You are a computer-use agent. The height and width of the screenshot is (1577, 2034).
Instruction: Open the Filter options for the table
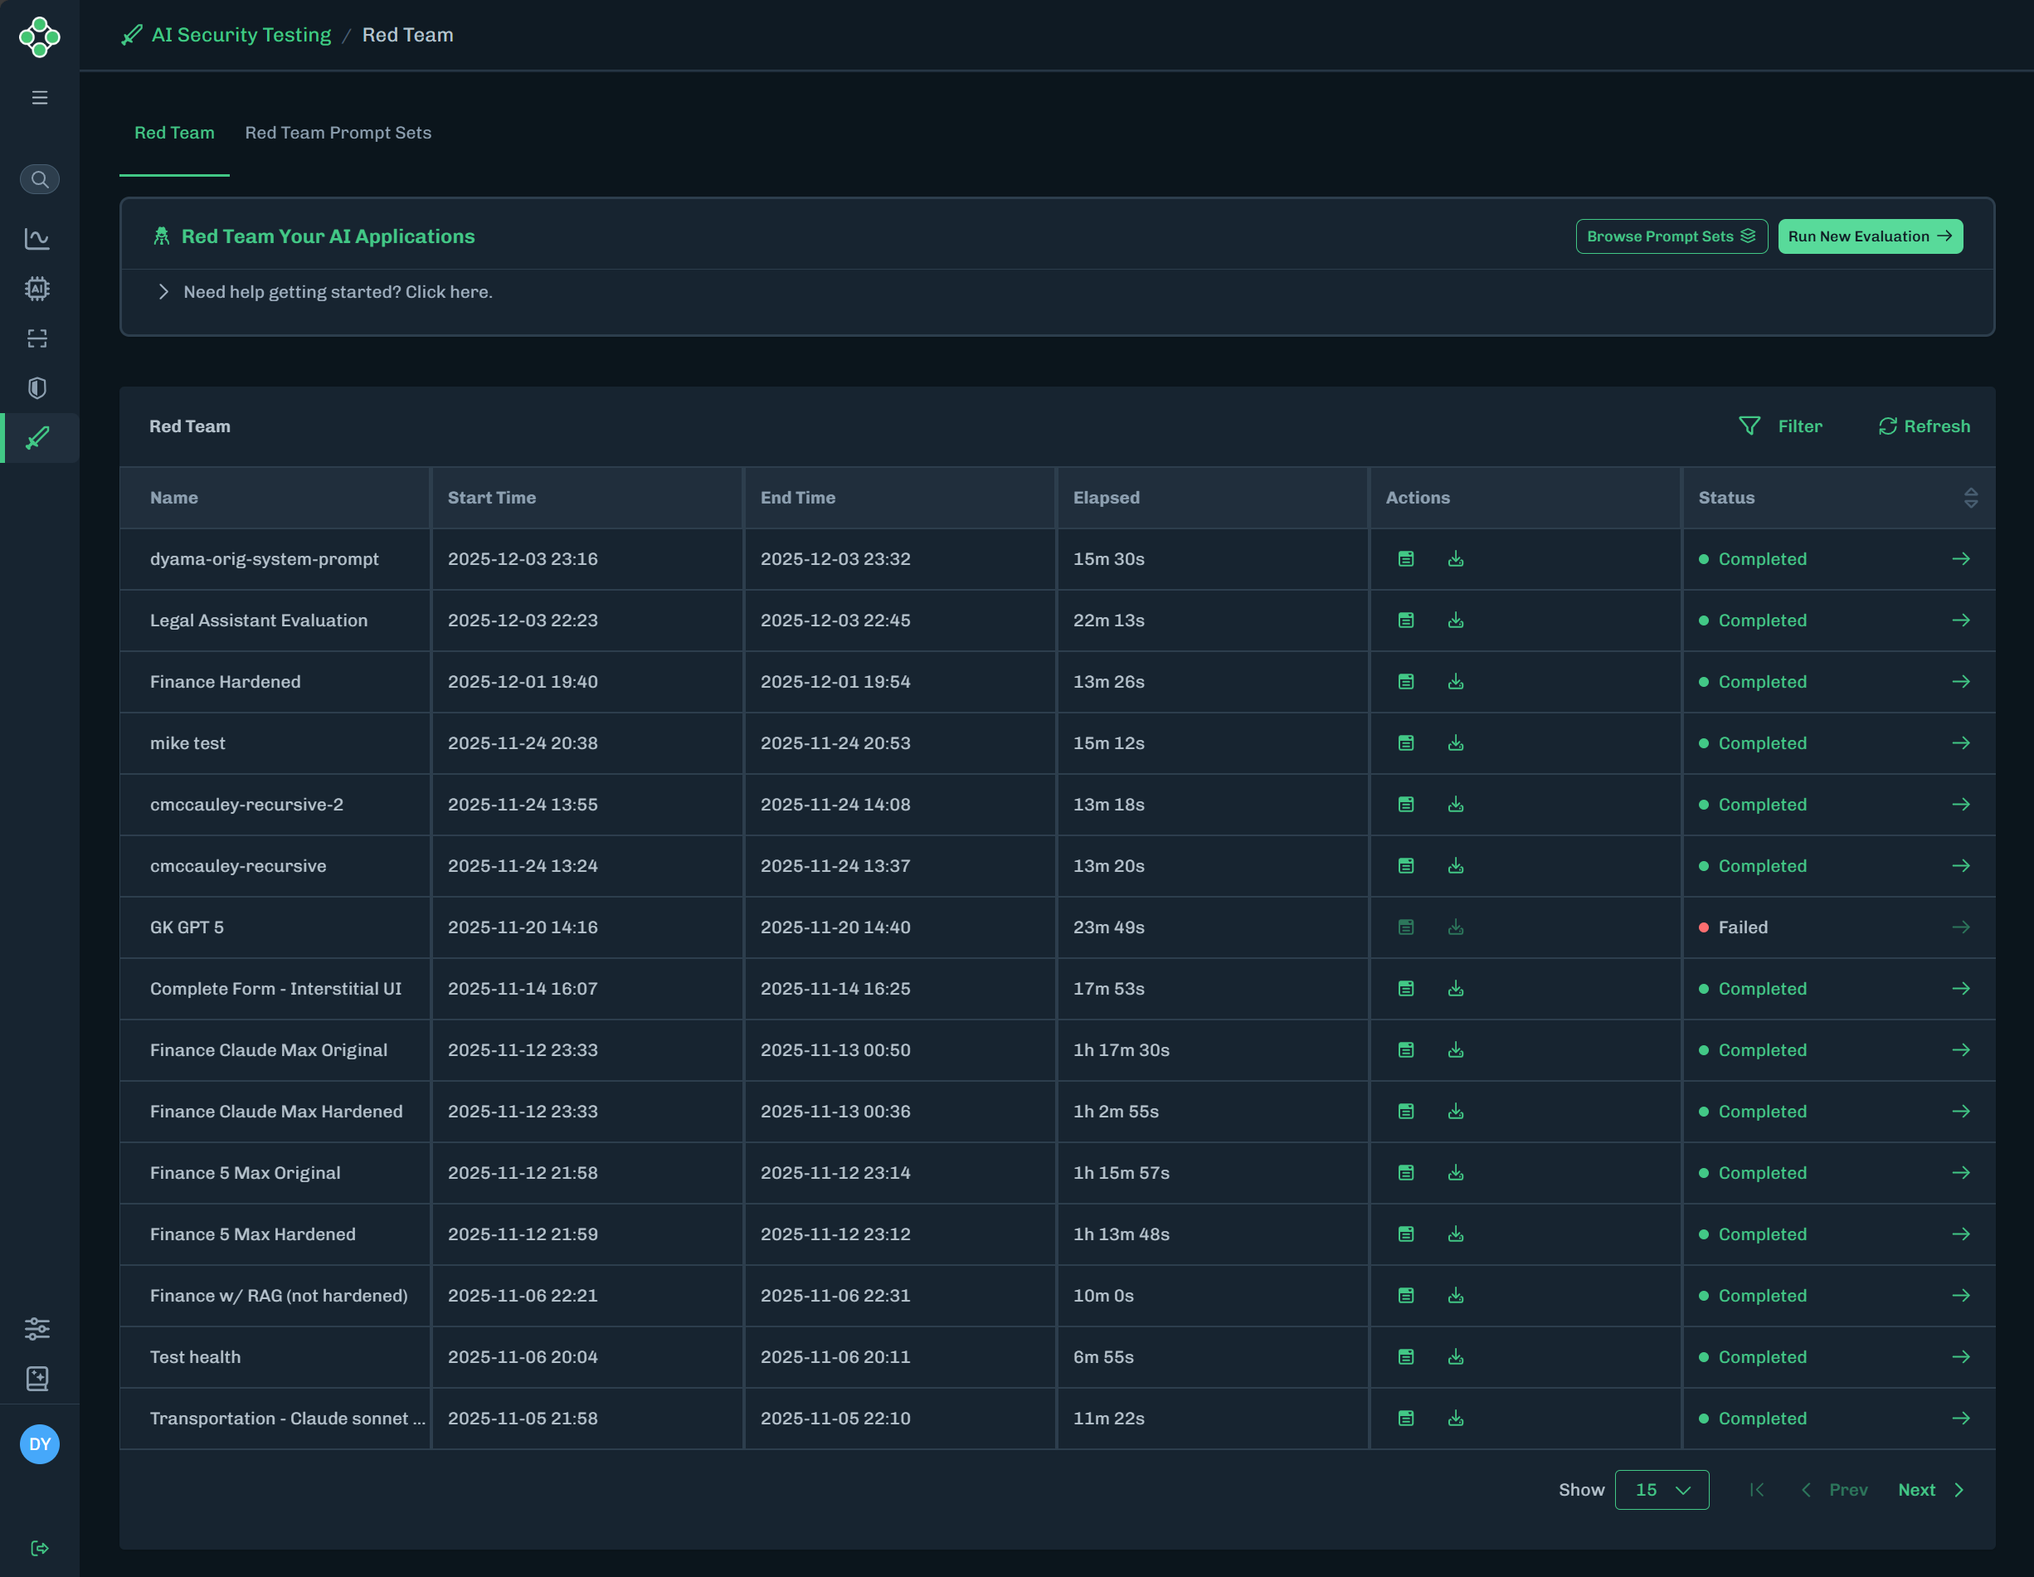tap(1780, 426)
